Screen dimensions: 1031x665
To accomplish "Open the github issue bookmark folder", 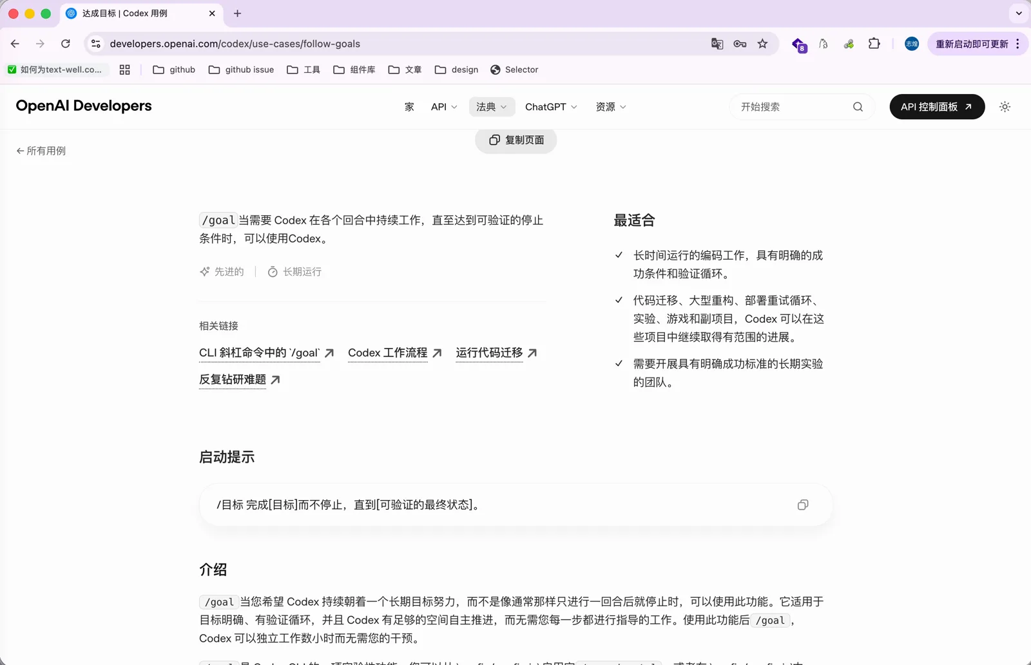I will point(242,70).
